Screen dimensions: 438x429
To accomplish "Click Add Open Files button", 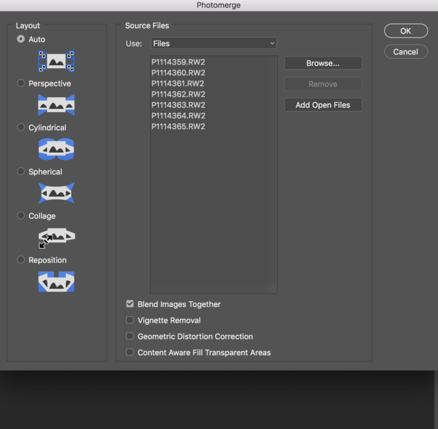I will (x=323, y=105).
